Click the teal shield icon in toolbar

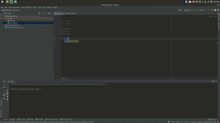tap(218, 10)
